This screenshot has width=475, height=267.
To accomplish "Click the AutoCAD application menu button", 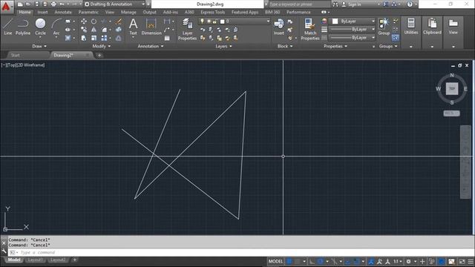I will pos(6,6).
